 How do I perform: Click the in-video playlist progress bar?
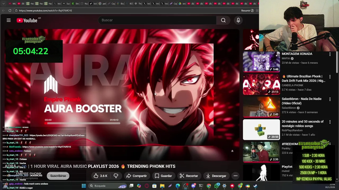click(82, 123)
